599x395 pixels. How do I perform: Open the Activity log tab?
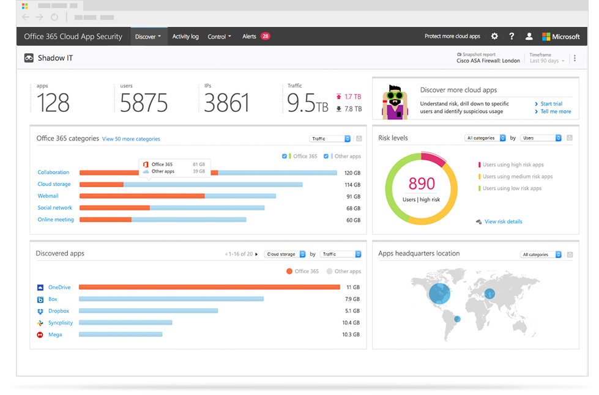click(185, 37)
